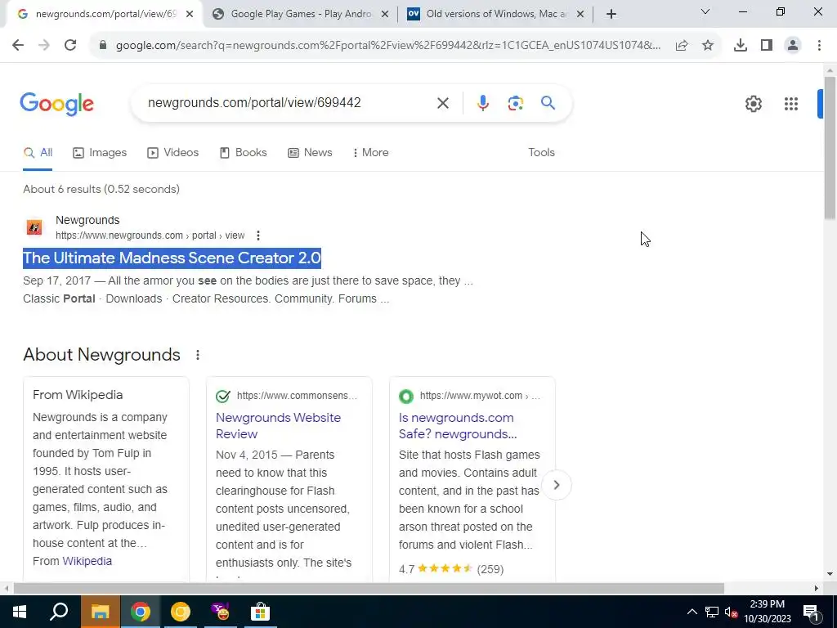Image resolution: width=837 pixels, height=628 pixels.
Task: Click the horizontal page scrollbar
Action: pos(369,589)
